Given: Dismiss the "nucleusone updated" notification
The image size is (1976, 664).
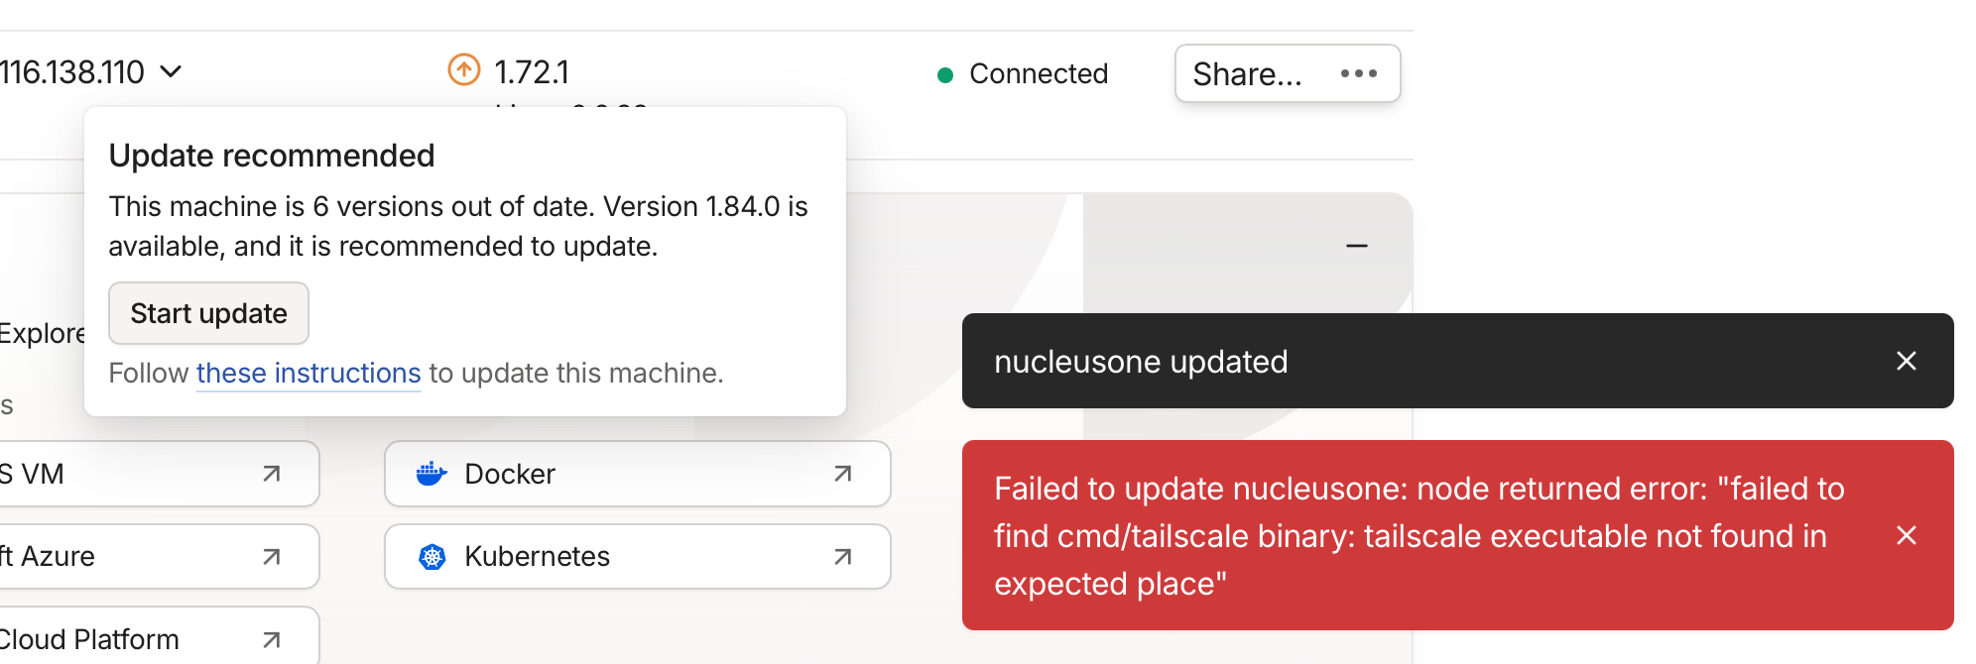Looking at the screenshot, I should pyautogui.click(x=1906, y=361).
